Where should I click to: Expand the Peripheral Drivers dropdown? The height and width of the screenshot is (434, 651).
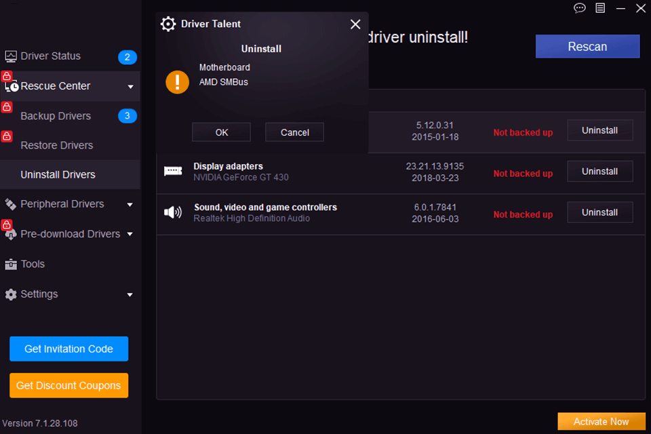point(130,203)
